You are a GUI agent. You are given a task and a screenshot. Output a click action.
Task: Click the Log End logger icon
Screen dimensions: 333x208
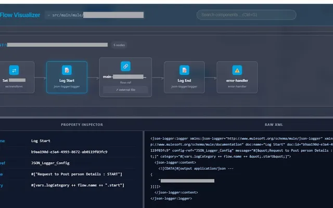(184, 70)
